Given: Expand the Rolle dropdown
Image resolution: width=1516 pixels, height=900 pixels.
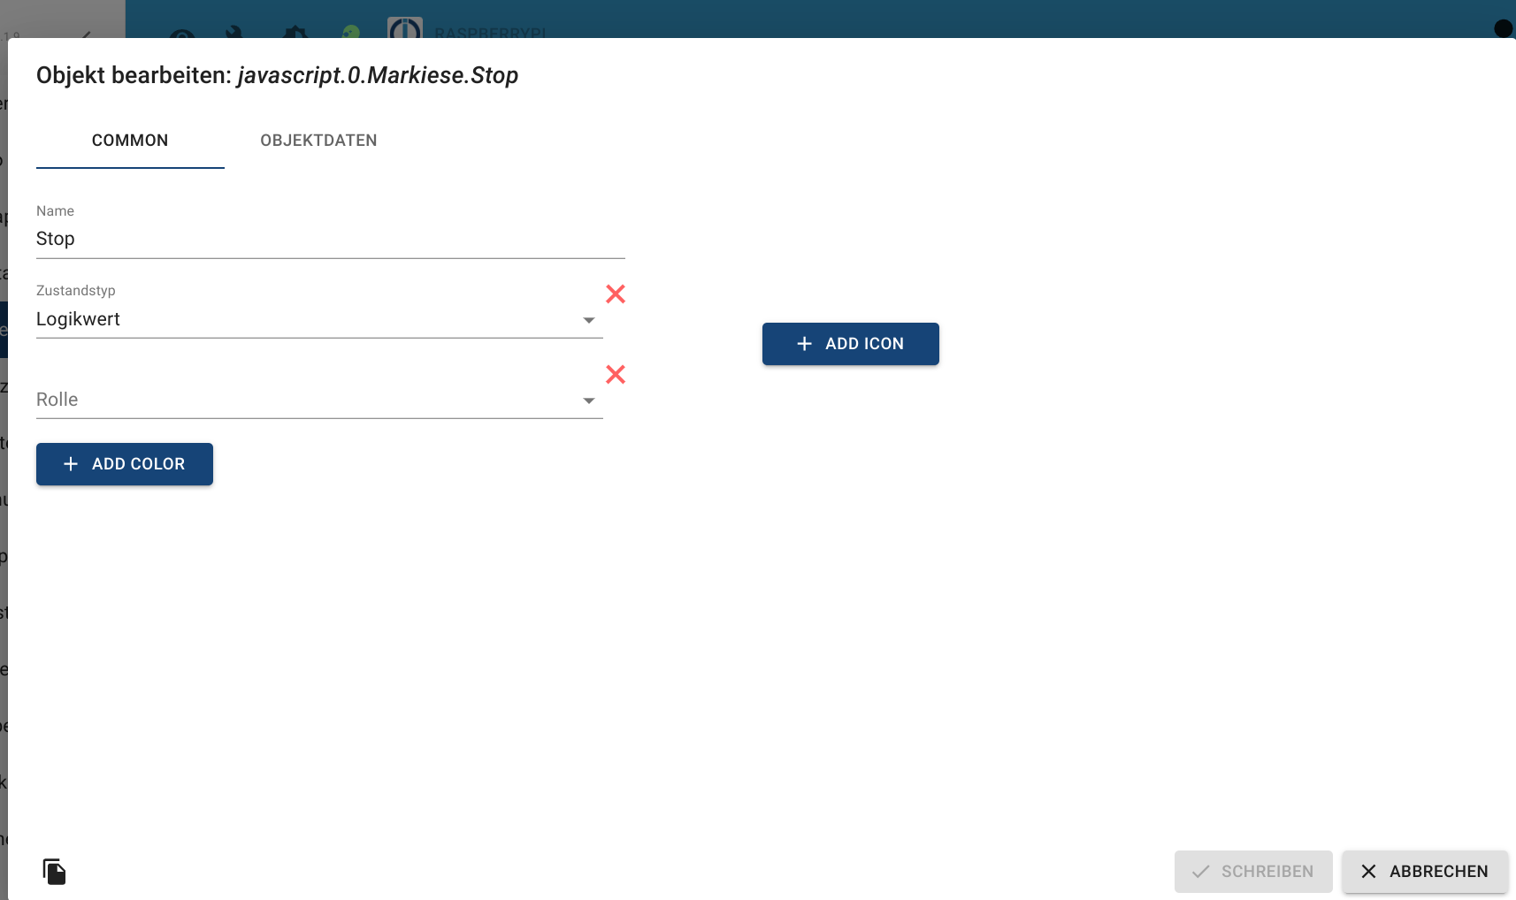Looking at the screenshot, I should pyautogui.click(x=319, y=400).
